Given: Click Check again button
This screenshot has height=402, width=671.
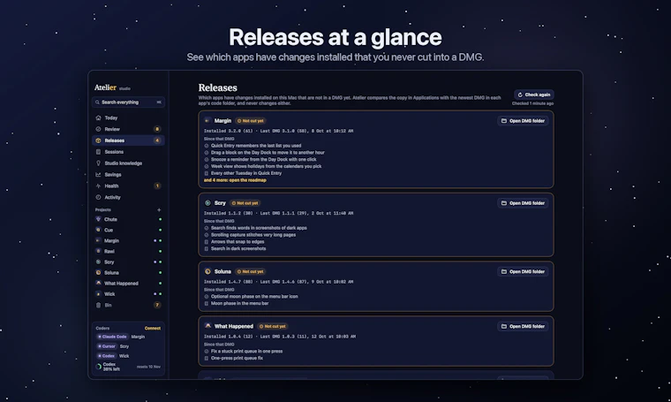Looking at the screenshot, I should coord(533,95).
